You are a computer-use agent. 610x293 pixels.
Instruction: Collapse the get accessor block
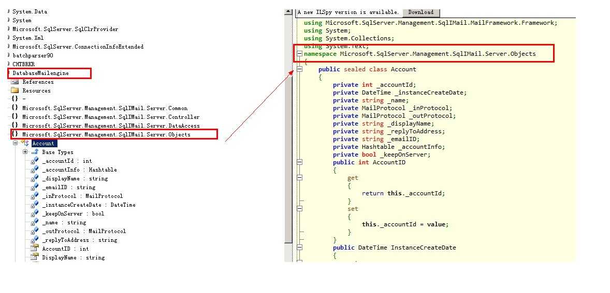(x=299, y=178)
